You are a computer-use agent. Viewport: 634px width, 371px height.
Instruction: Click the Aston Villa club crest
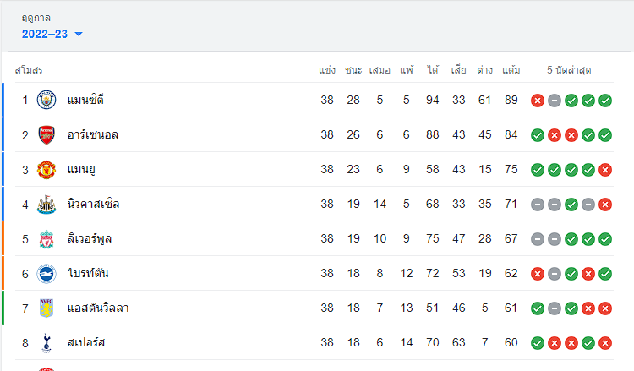click(46, 308)
